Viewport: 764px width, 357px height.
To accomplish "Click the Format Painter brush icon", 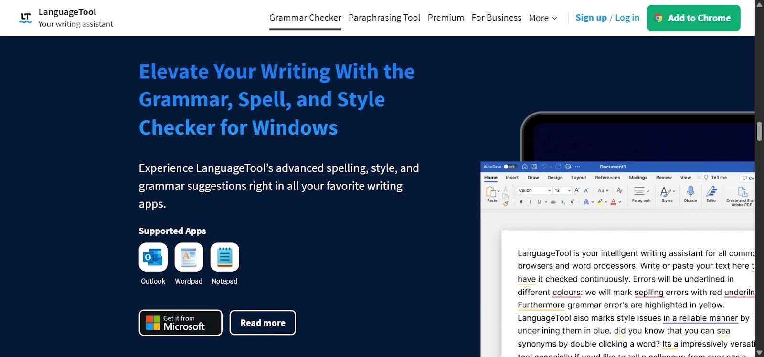I will click(506, 204).
